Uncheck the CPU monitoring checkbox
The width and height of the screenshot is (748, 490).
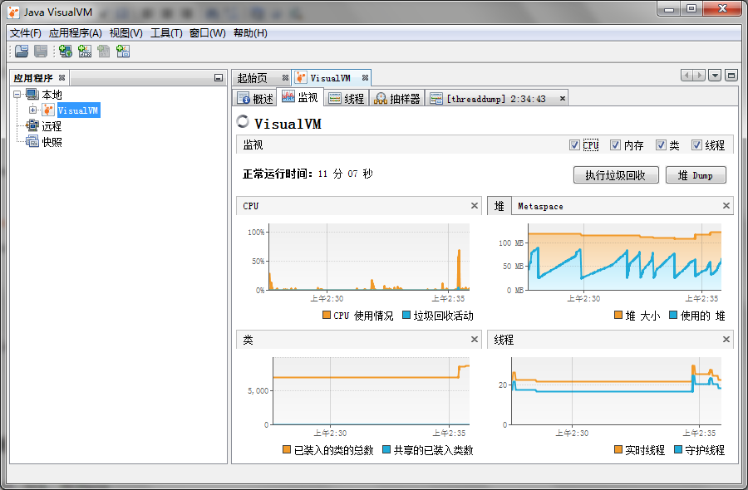click(575, 145)
